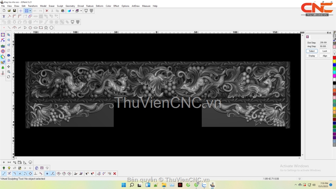The height and width of the screenshot is (189, 336).
Task: Save the file with floppy disk icon
Action: (15, 11)
